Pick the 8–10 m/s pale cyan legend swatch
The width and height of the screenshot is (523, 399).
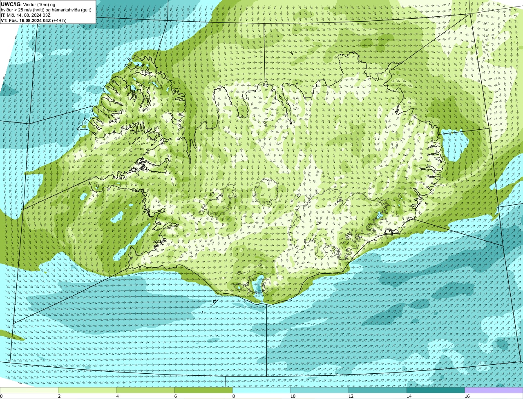[261, 390]
